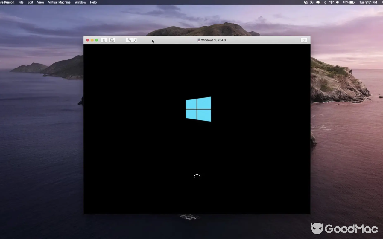Image resolution: width=383 pixels, height=239 pixels.
Task: Mute audio via the volume icon
Action: (338, 2)
